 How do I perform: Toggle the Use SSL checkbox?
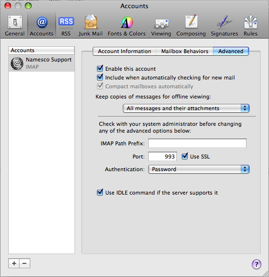pos(185,156)
